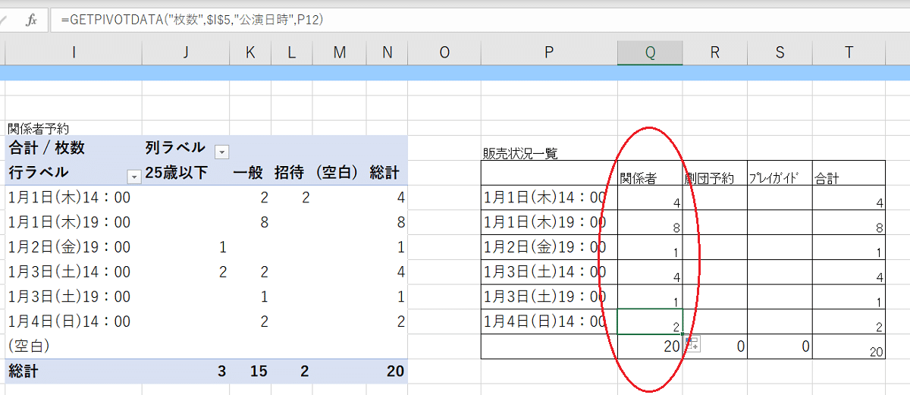
Task: Click the 25歳以下 column label
Action: tap(176, 173)
